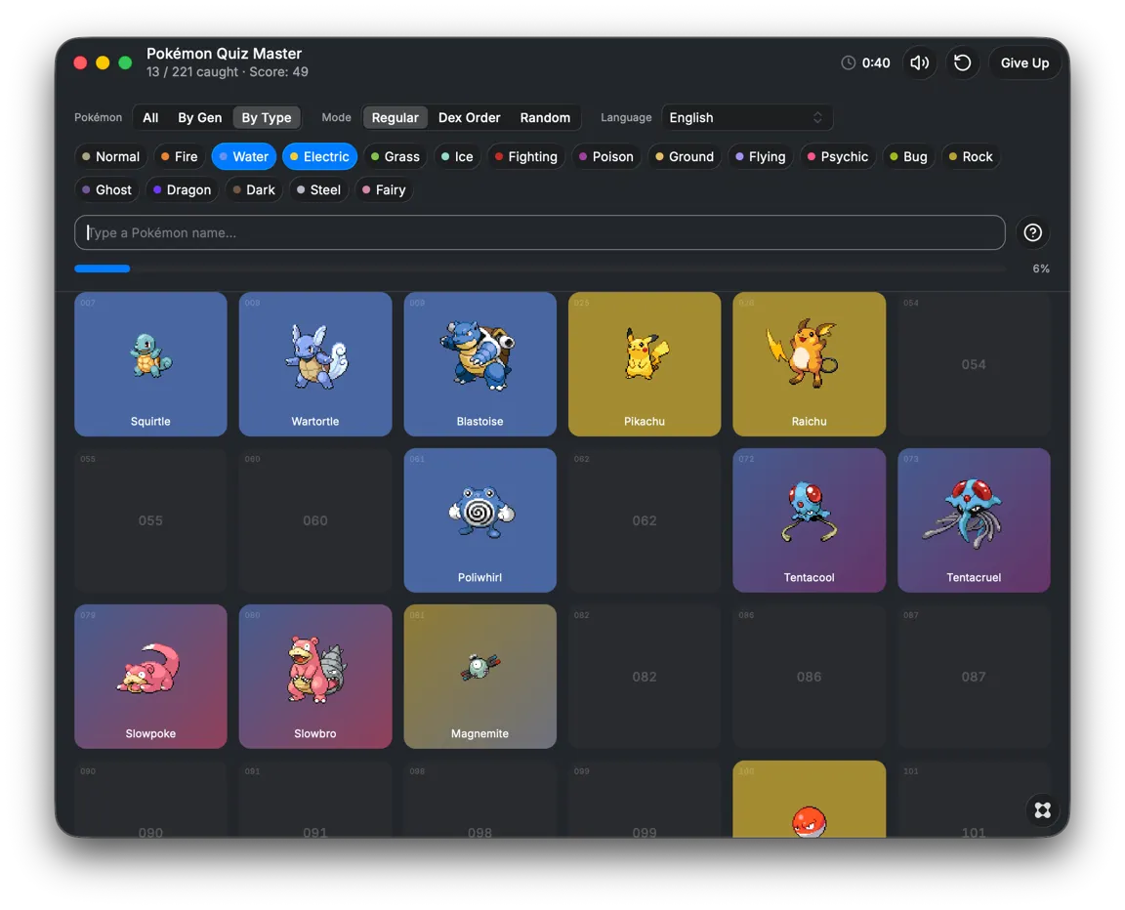
Task: Select the Wartortle card
Action: [x=315, y=363]
